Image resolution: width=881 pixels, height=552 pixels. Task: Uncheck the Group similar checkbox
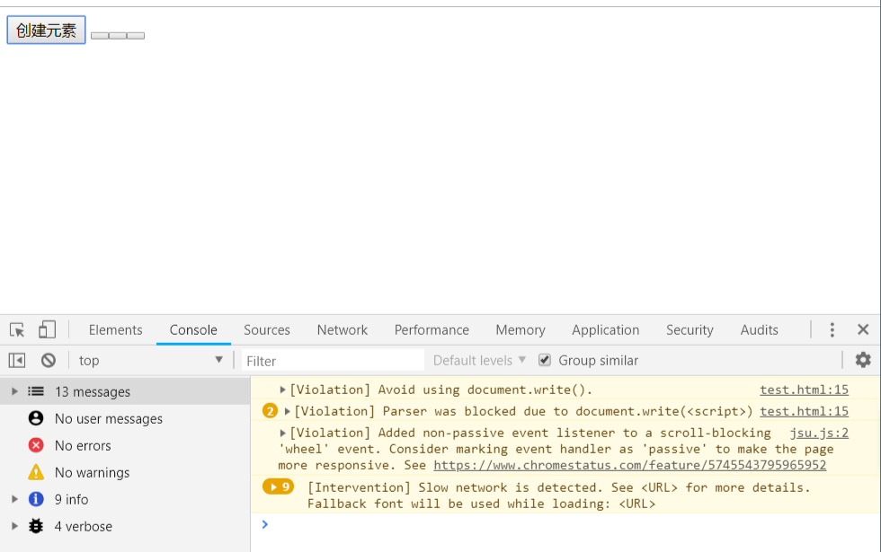tap(545, 360)
